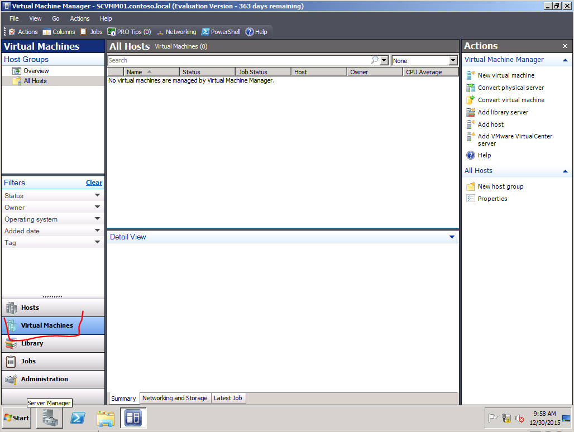Sort by the CPU Average column header
This screenshot has height=432, width=574.
[430, 72]
